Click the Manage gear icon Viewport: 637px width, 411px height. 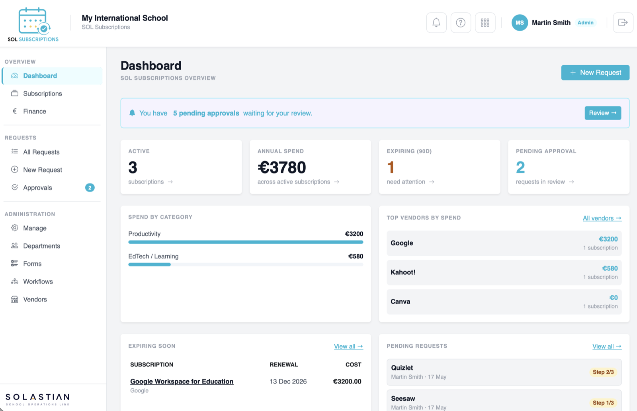click(x=15, y=228)
